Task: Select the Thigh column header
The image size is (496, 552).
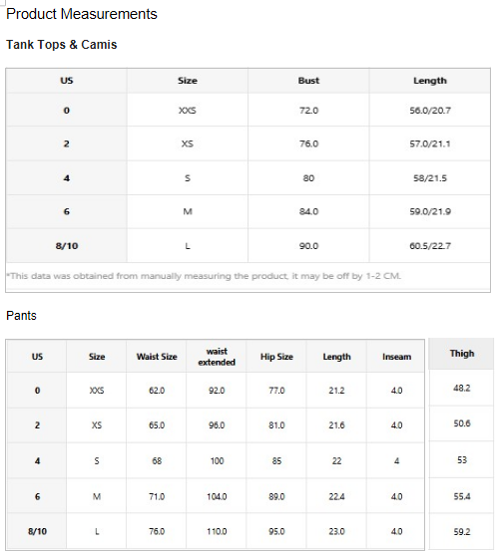Action: [x=461, y=354]
